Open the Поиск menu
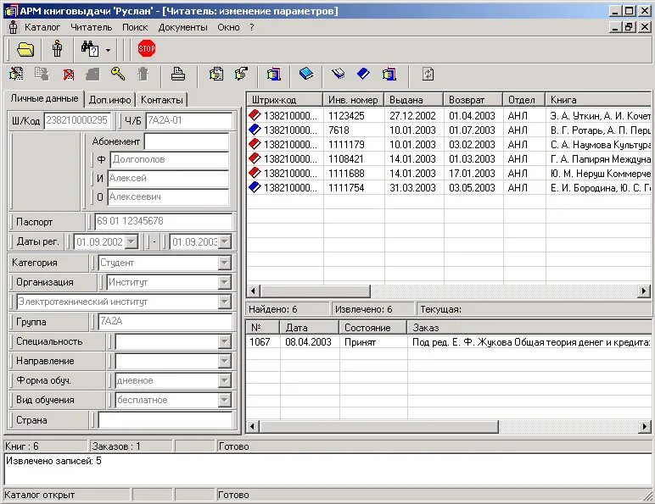This screenshot has height=504, width=655. (x=135, y=27)
